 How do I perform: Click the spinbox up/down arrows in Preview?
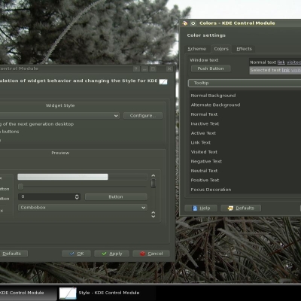click(x=77, y=197)
